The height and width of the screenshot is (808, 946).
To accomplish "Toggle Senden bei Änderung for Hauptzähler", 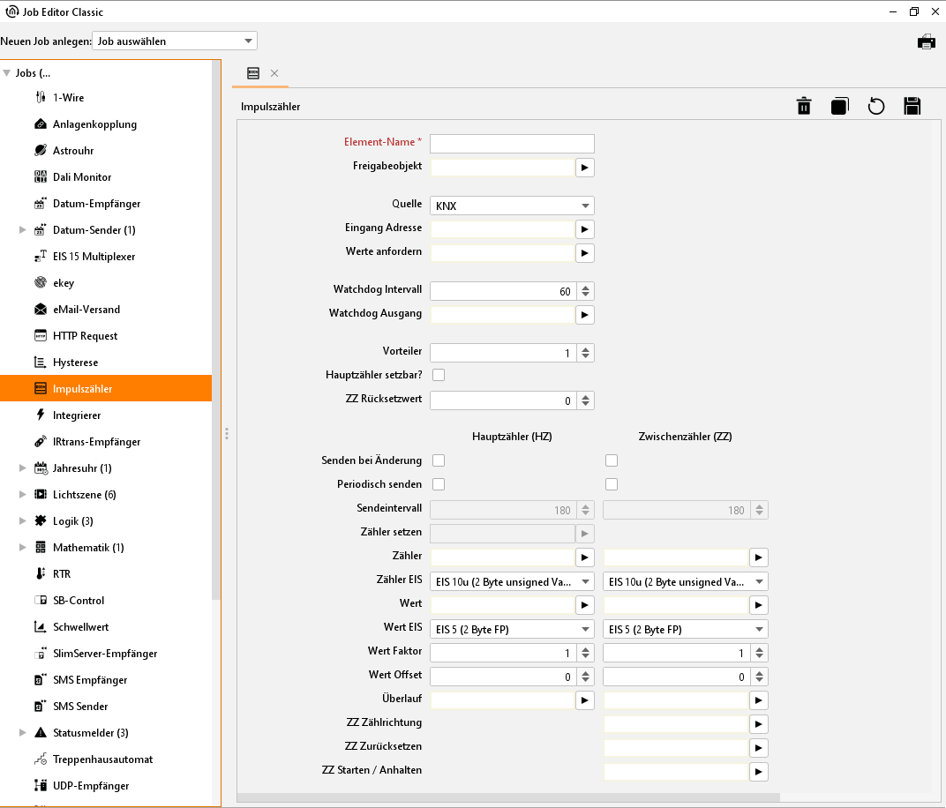I will click(439, 460).
